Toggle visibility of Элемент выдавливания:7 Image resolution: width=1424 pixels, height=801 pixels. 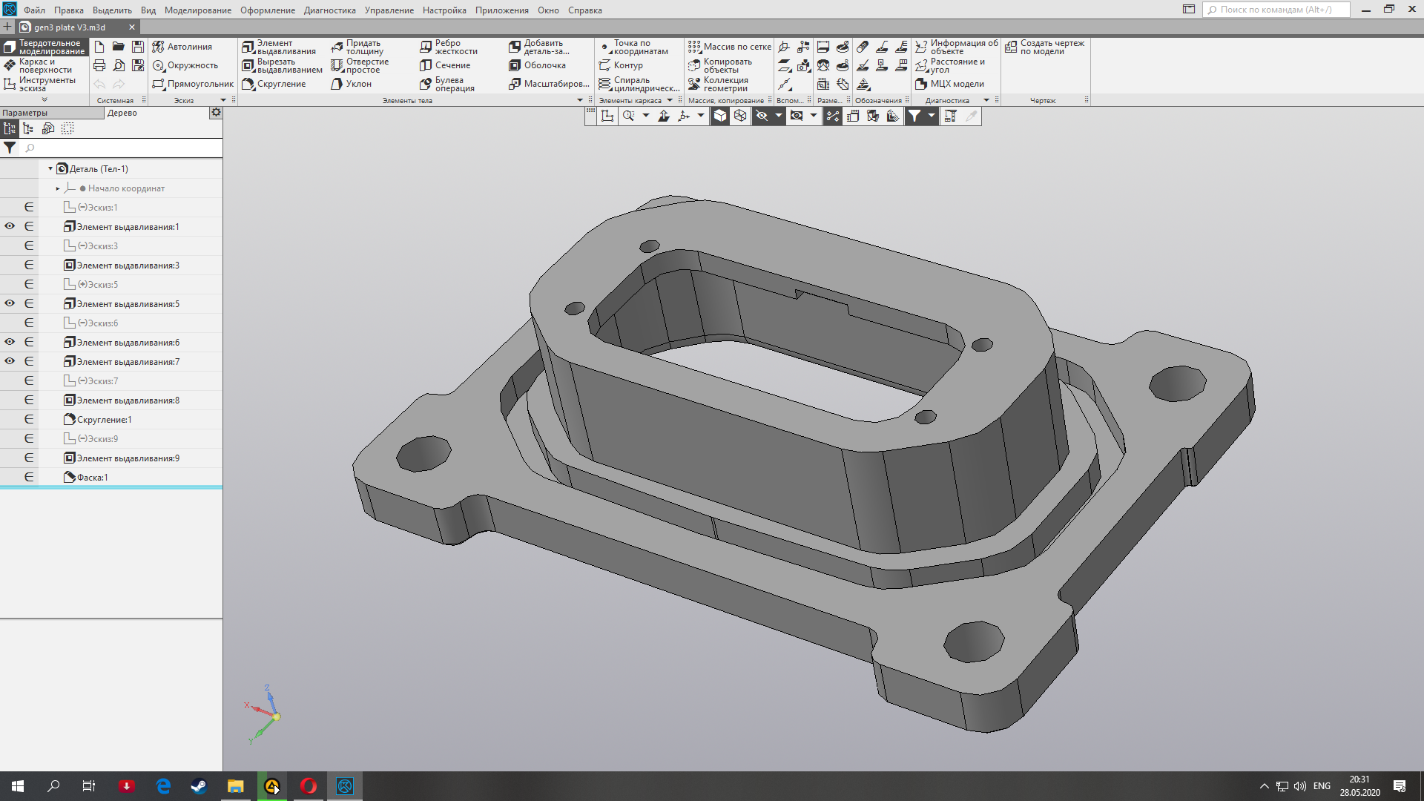(10, 361)
